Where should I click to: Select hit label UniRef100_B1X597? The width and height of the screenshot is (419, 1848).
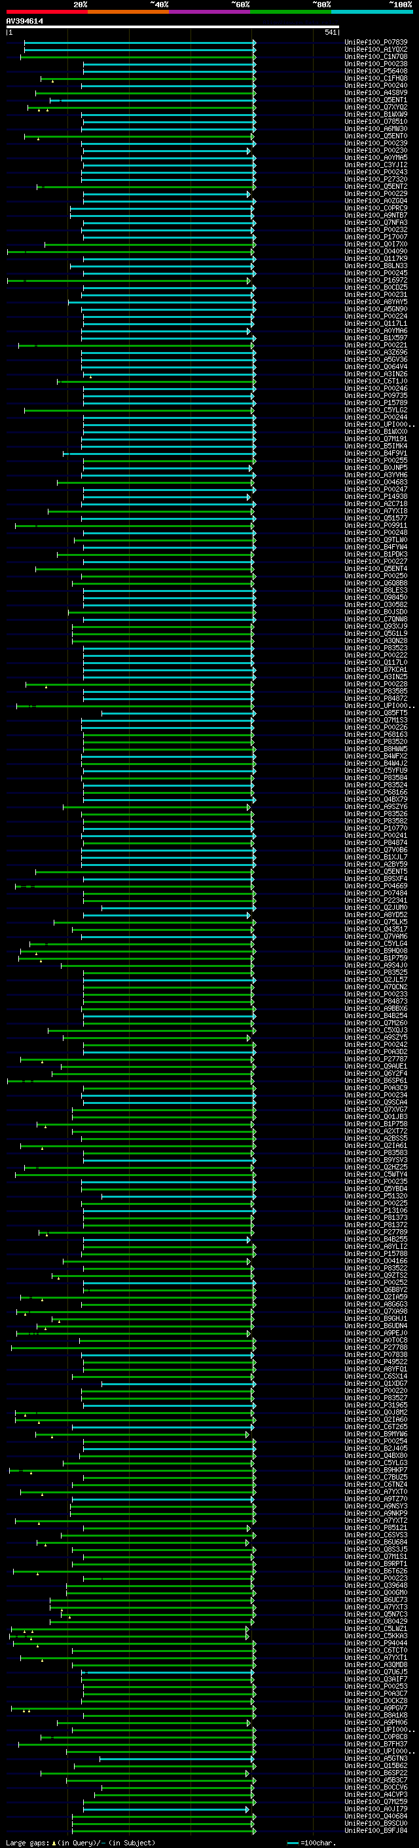tap(376, 338)
